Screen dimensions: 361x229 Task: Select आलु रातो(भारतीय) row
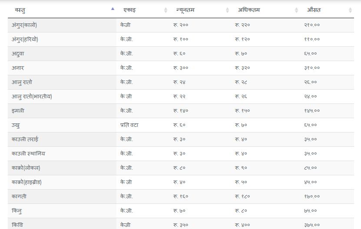click(x=181, y=97)
